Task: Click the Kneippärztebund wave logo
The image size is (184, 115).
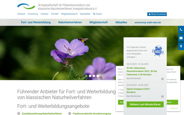Action: pos(26,6)
